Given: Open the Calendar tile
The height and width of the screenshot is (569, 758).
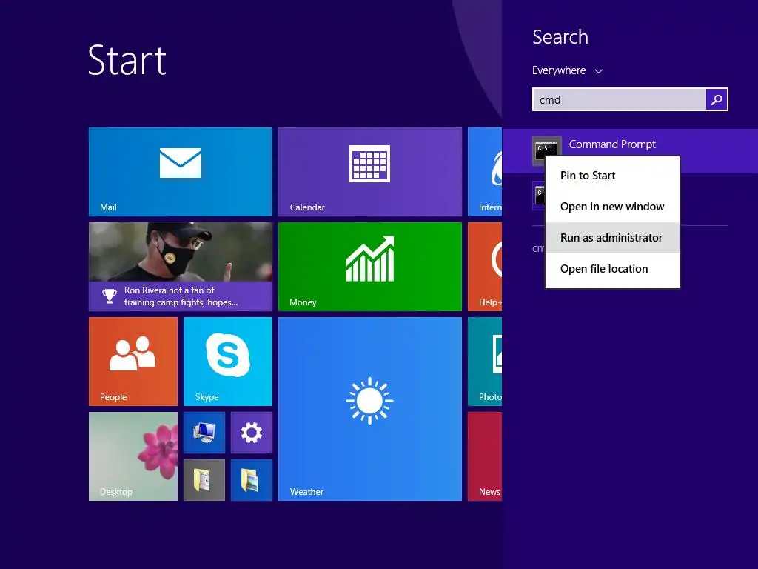Looking at the screenshot, I should 370,172.
